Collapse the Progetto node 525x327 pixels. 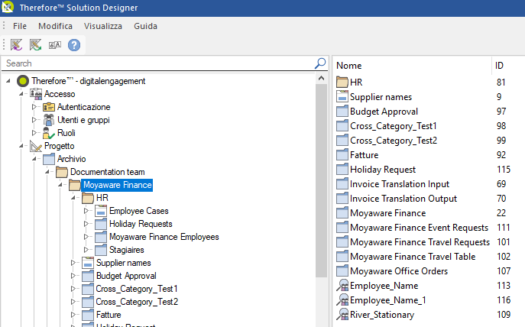pyautogui.click(x=21, y=146)
